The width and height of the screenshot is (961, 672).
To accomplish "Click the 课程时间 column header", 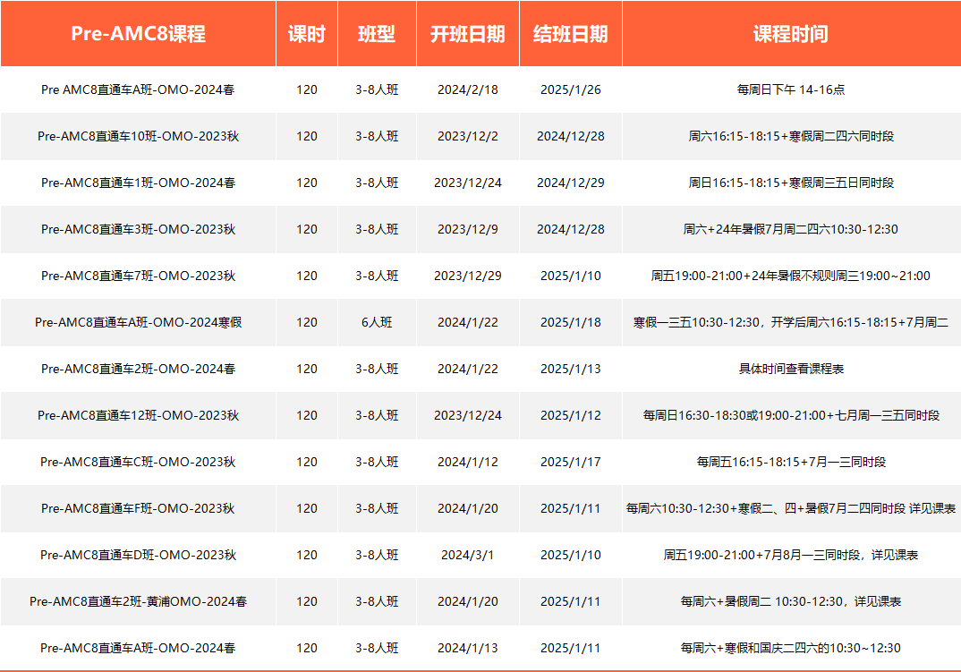I will (790, 34).
